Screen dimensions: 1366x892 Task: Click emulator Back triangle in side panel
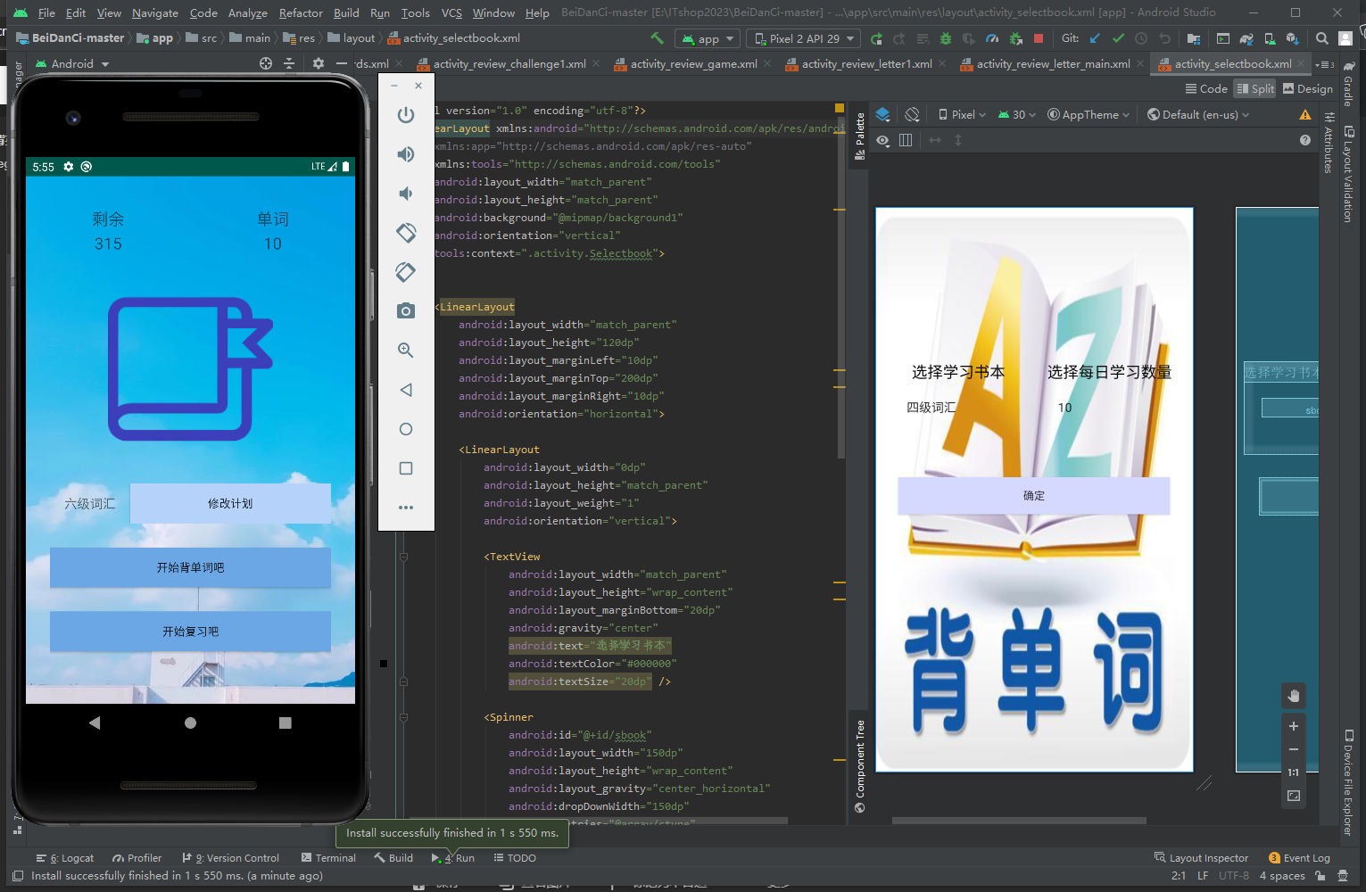406,390
